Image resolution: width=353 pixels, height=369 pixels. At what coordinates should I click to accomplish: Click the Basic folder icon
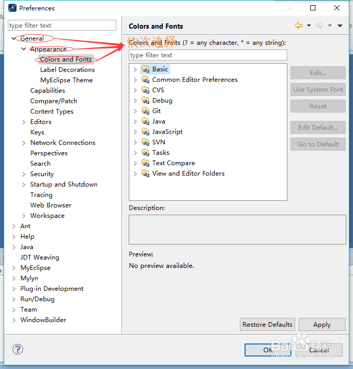coord(145,69)
